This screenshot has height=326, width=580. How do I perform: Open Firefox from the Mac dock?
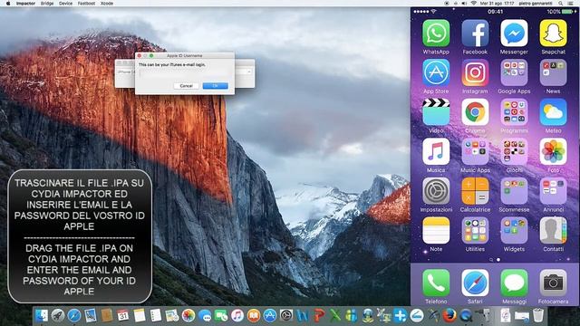[449, 316]
